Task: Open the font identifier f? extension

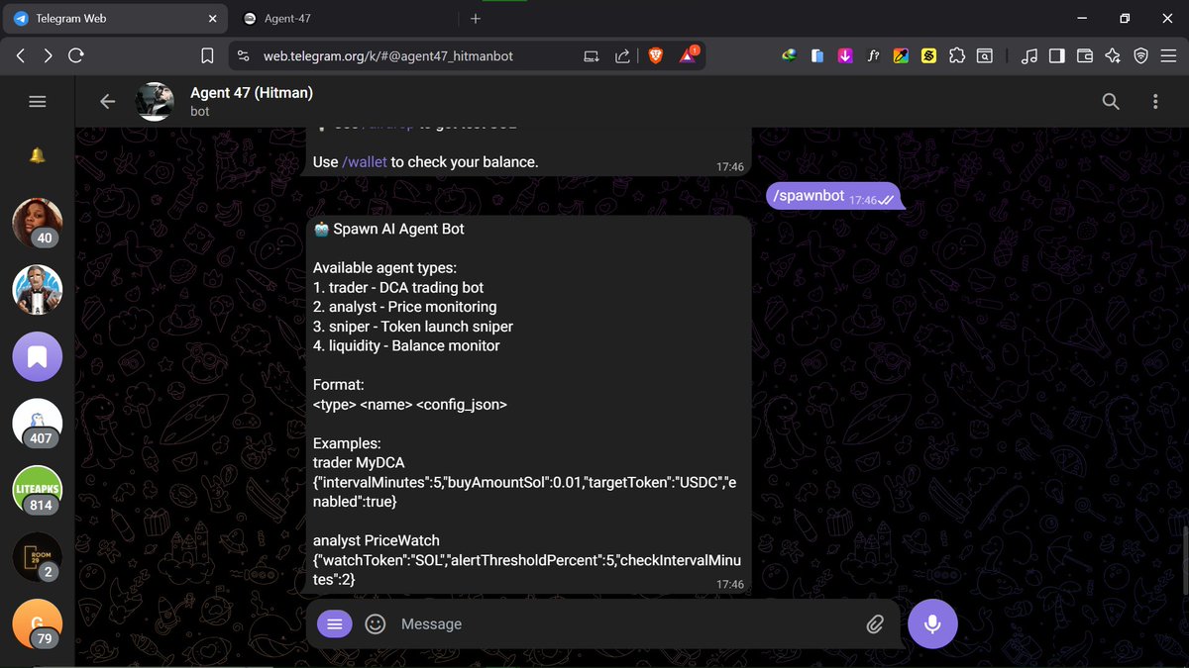Action: click(x=873, y=56)
